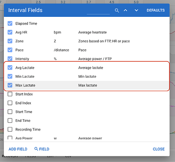Disable the Zone field checkbox
175x162 pixels.
pos(10,41)
